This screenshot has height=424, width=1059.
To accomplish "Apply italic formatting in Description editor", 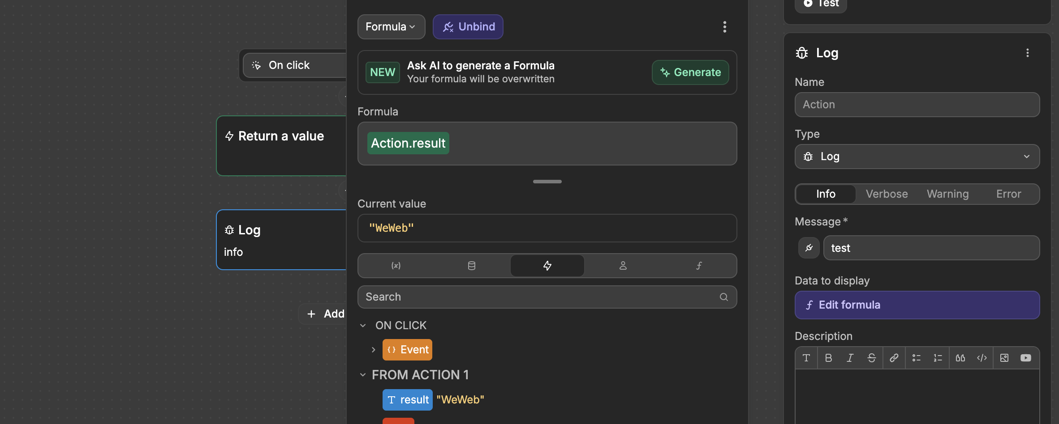I will pyautogui.click(x=850, y=358).
